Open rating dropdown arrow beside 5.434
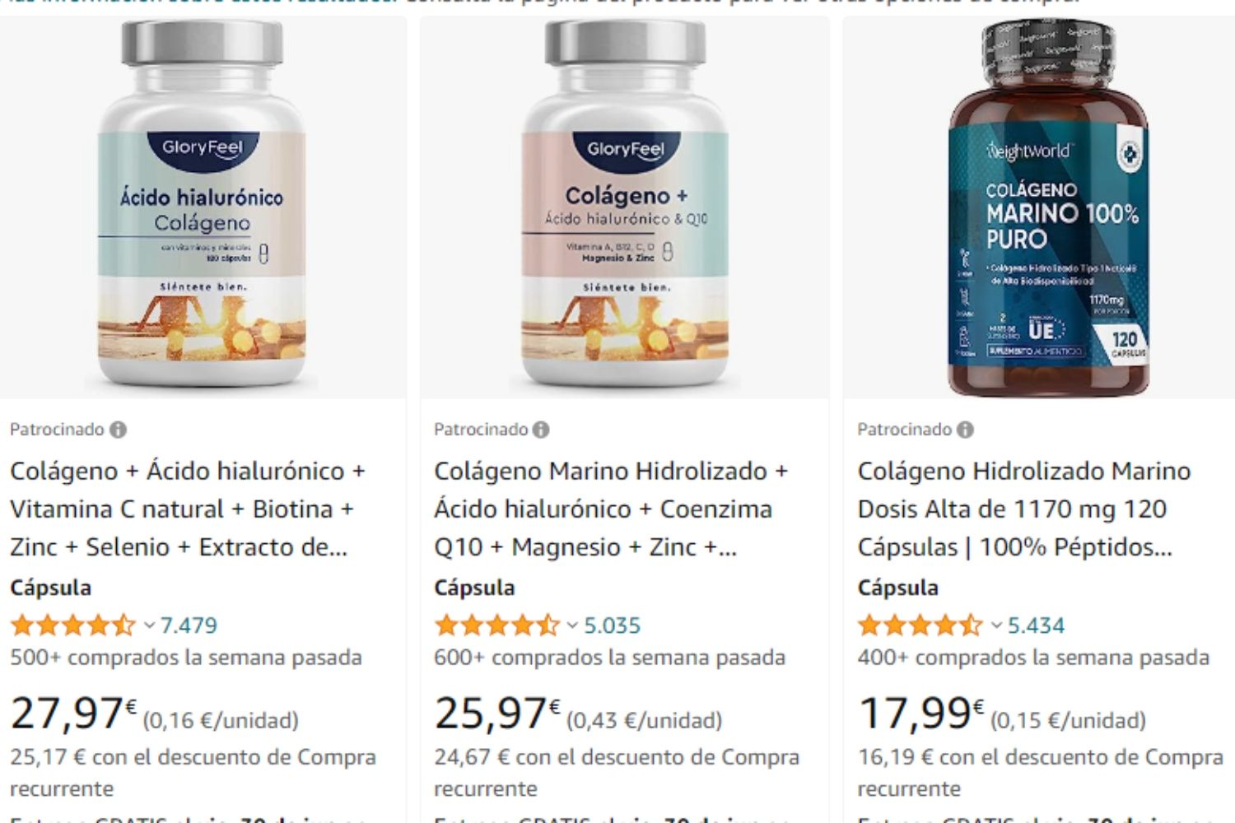The height and width of the screenshot is (823, 1235). [x=996, y=625]
